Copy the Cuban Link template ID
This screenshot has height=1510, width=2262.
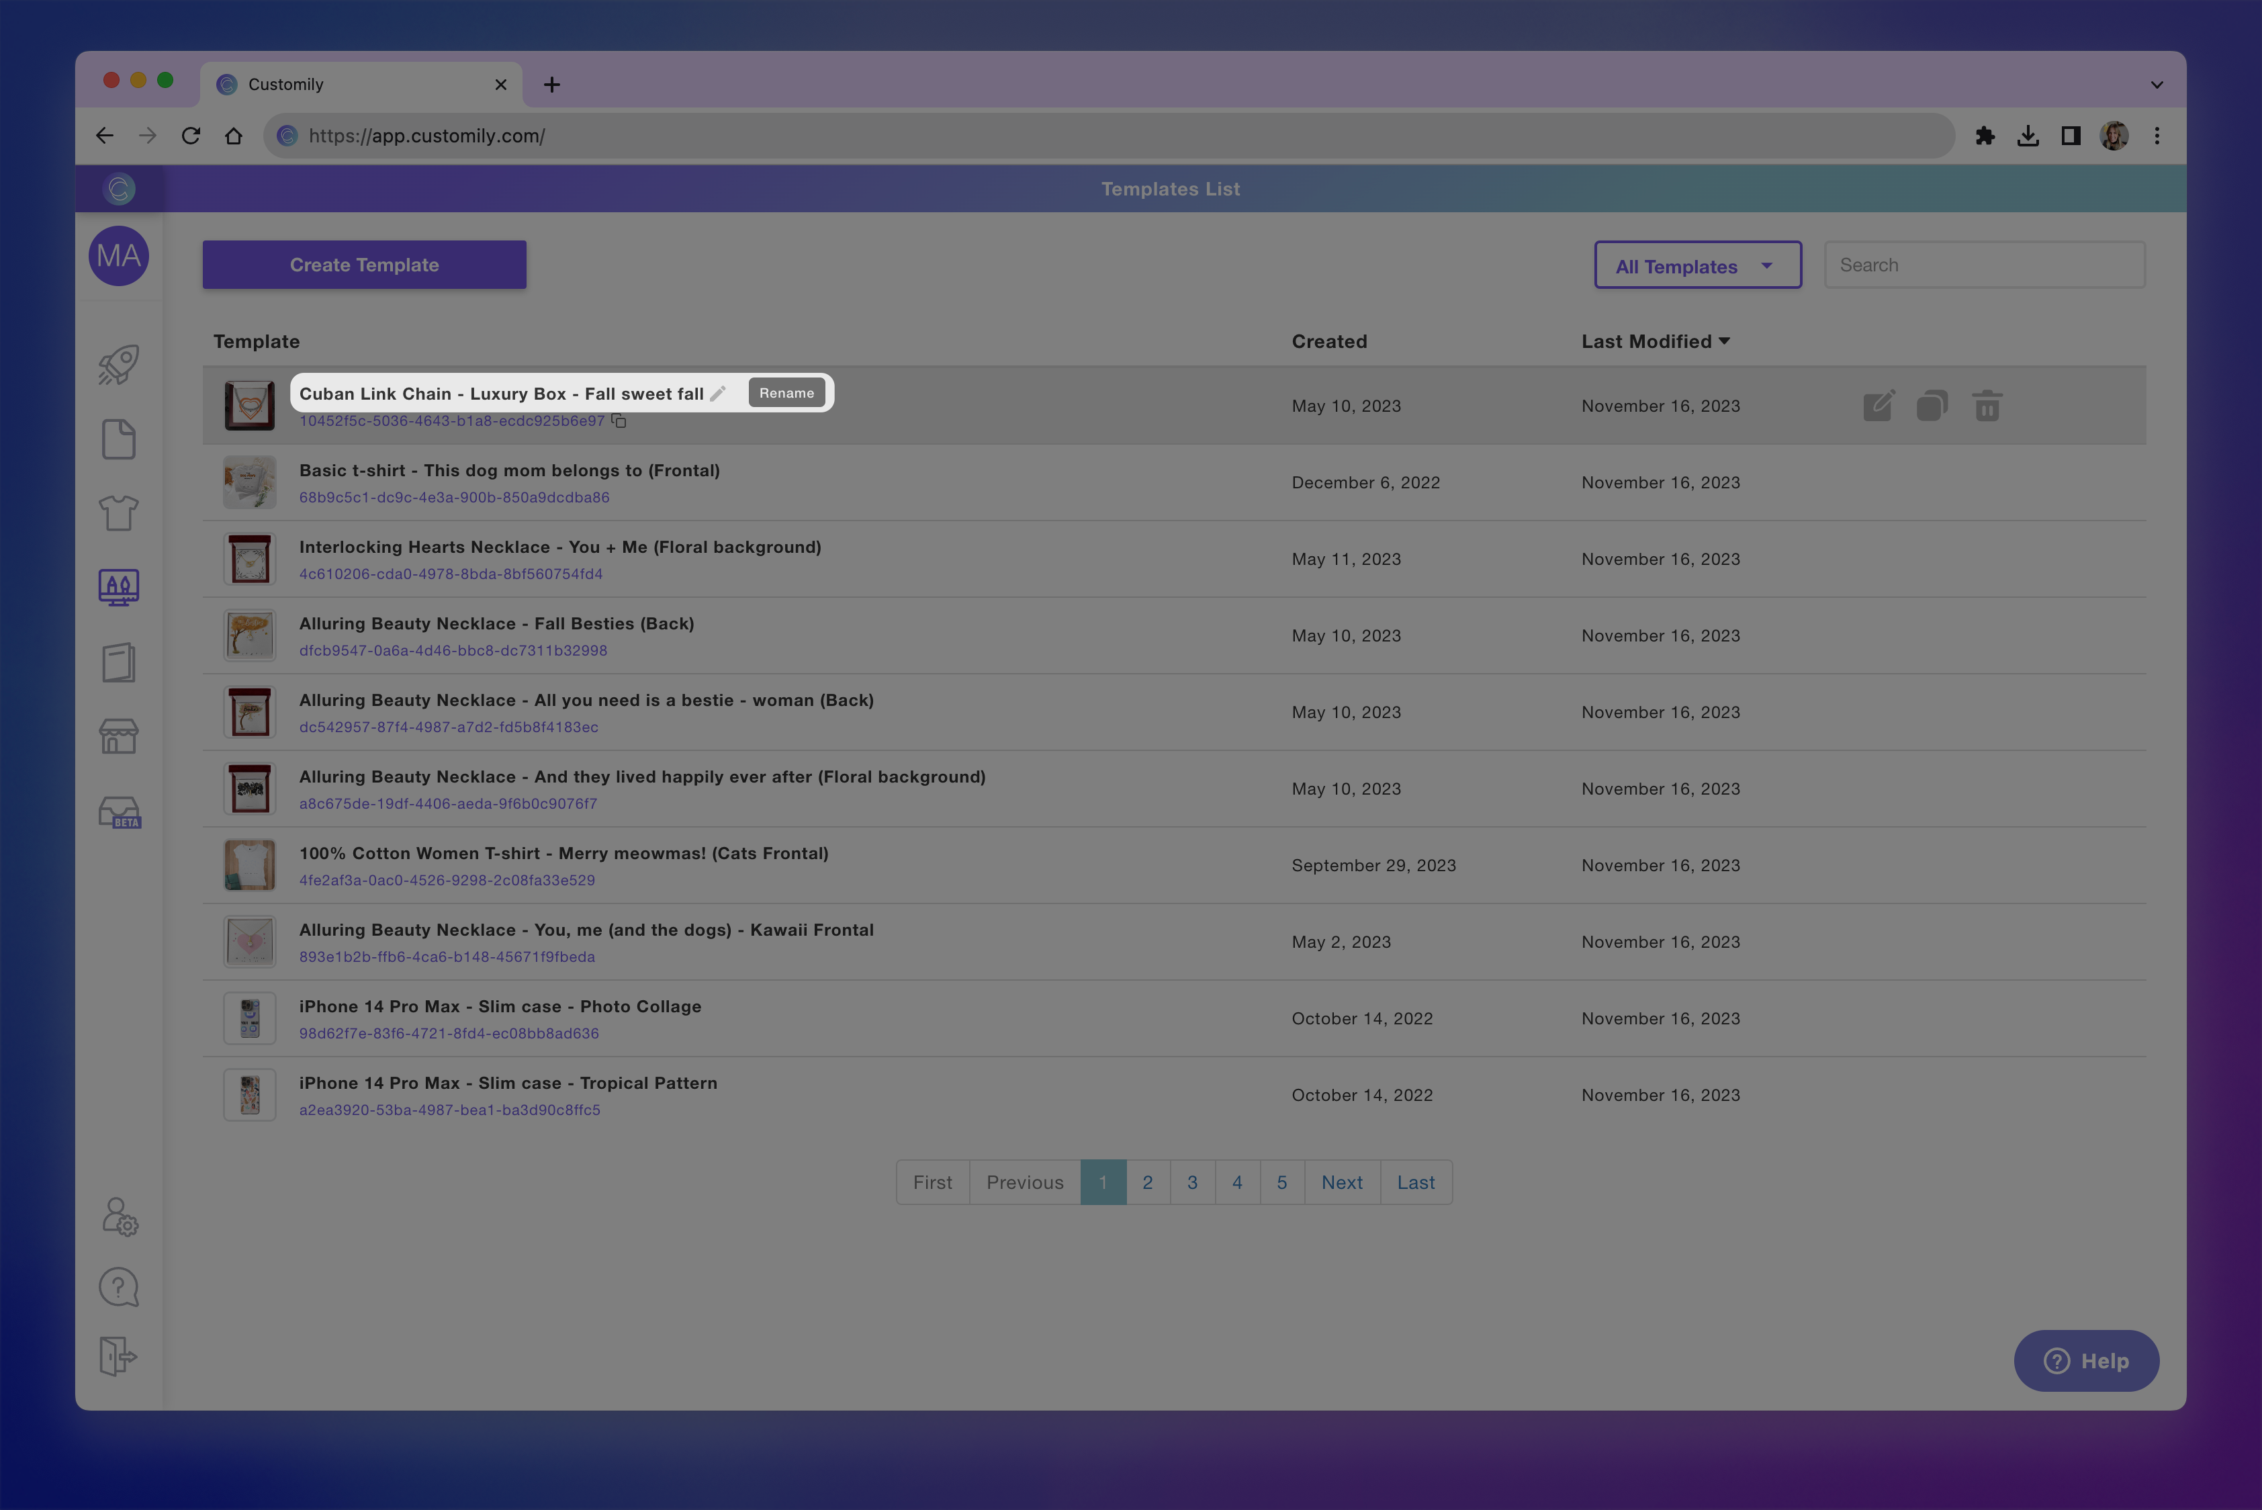619,421
